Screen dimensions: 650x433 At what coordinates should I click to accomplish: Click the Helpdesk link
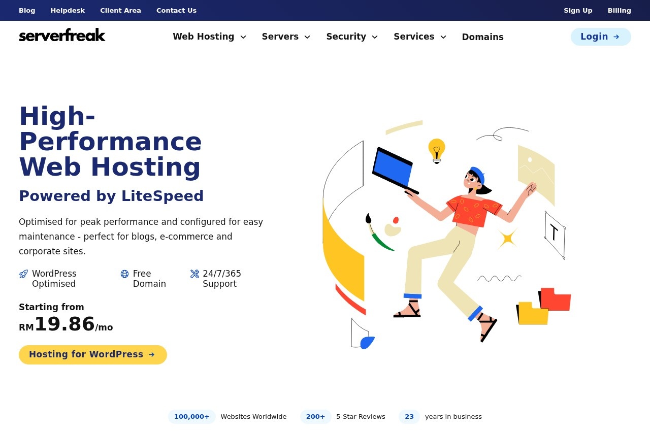point(68,10)
